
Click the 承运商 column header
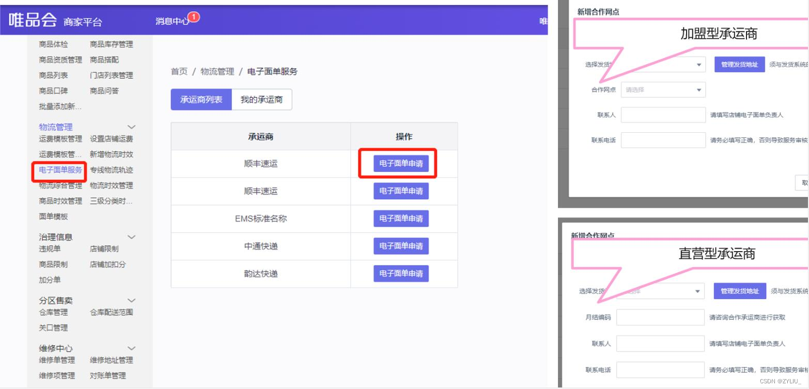tap(261, 136)
